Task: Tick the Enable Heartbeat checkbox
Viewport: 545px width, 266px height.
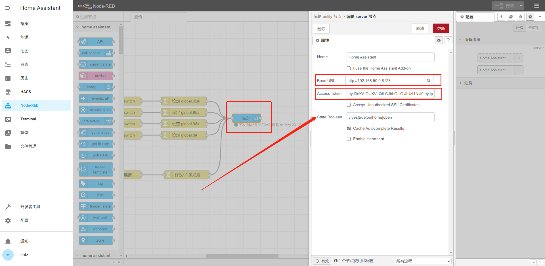Action: tap(349, 139)
